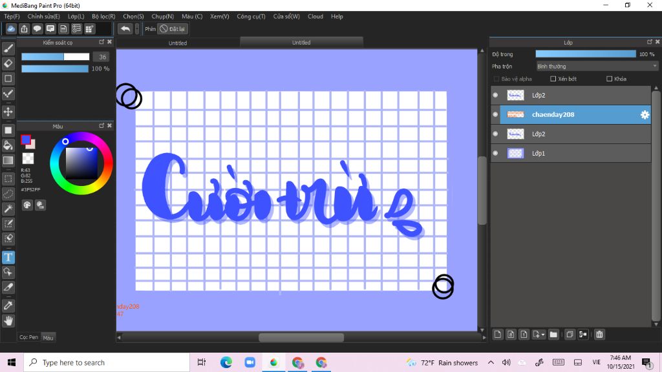The width and height of the screenshot is (662, 372).
Task: Select the Divide knife tool
Action: [x=8, y=287]
